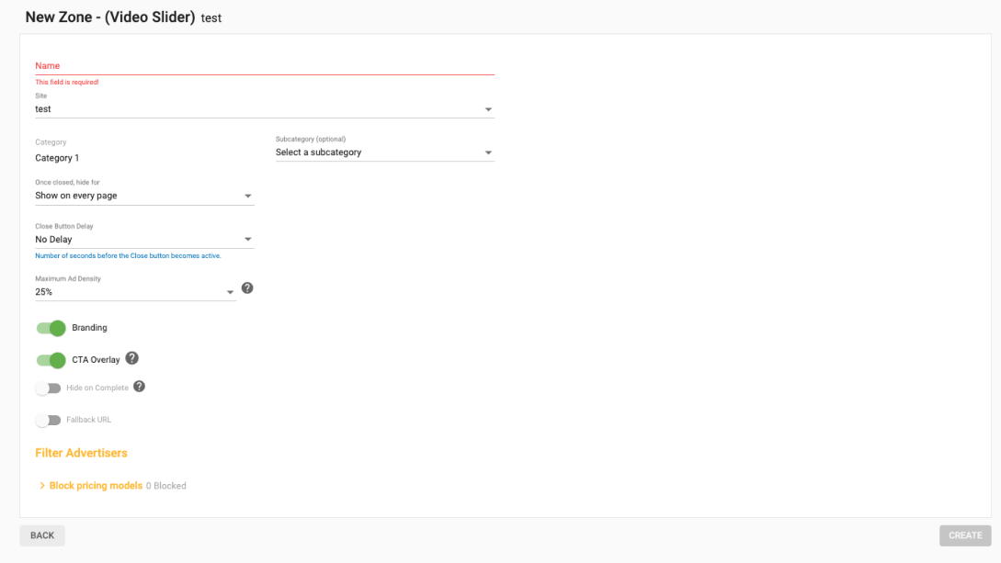Open the Maximum Ad Density dropdown
The image size is (1001, 563).
tap(134, 292)
